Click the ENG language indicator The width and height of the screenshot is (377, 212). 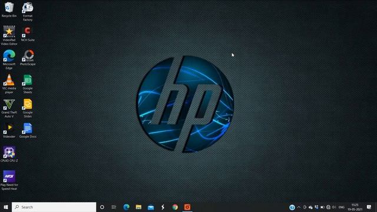pyautogui.click(x=342, y=207)
